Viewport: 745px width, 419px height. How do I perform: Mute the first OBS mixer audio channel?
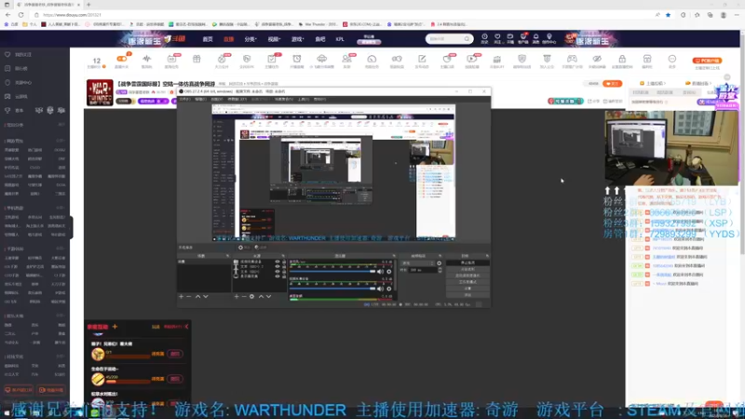click(x=380, y=272)
